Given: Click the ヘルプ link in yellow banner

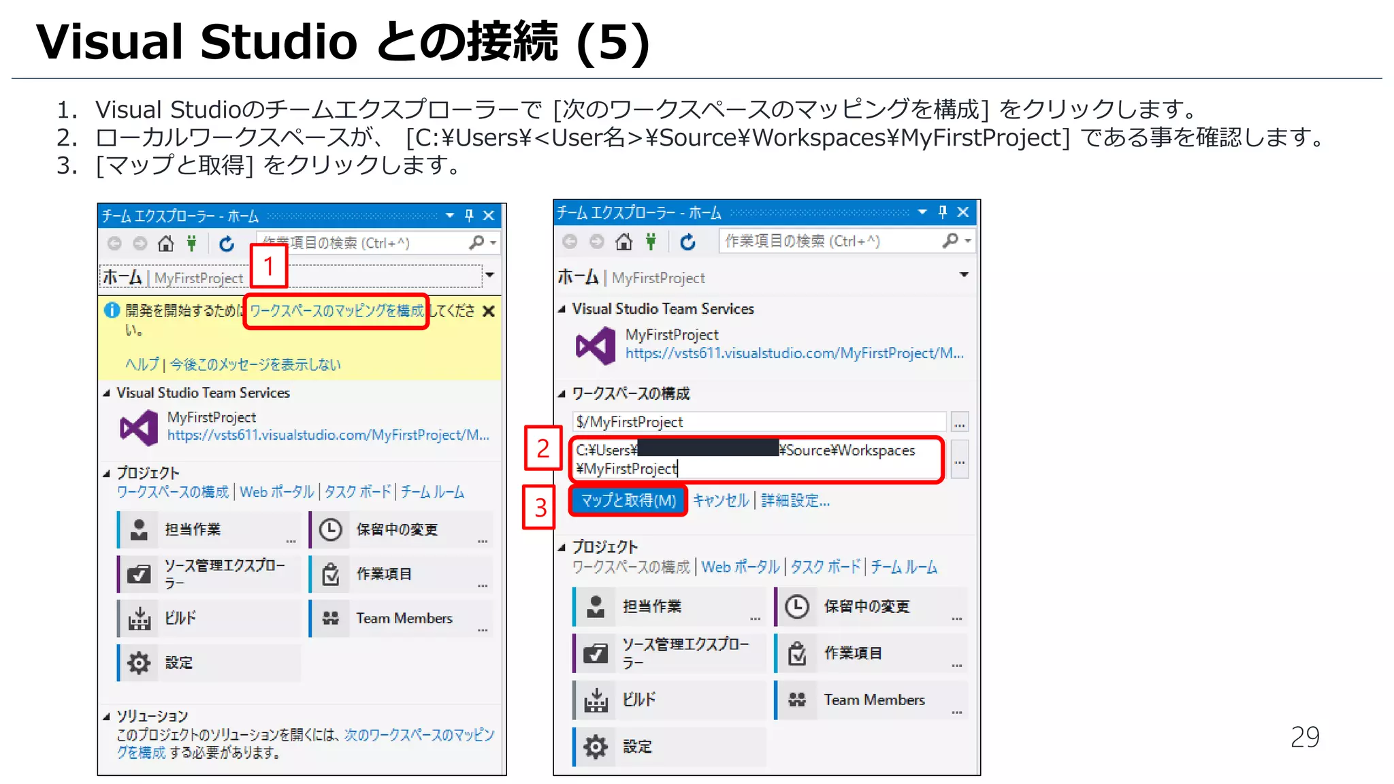Looking at the screenshot, I should coord(142,365).
